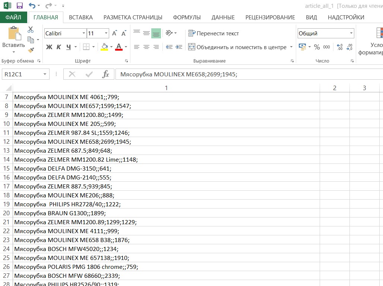Expand Объединить и поместить в центре dropdown arrow
Viewport: 383px width, 286px height.
click(291, 47)
